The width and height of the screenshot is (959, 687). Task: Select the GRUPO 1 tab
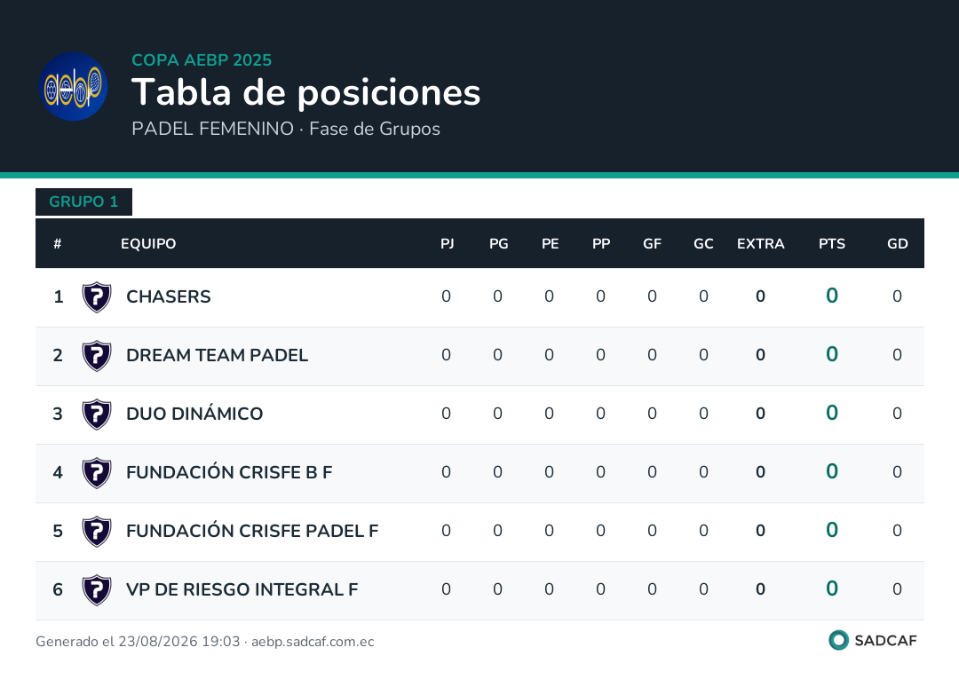tap(83, 201)
